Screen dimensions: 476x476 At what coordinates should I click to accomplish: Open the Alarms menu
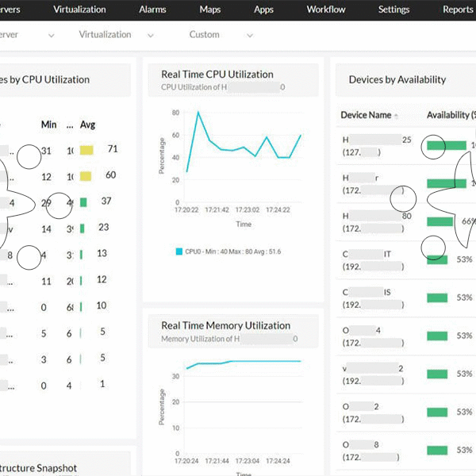pyautogui.click(x=152, y=10)
